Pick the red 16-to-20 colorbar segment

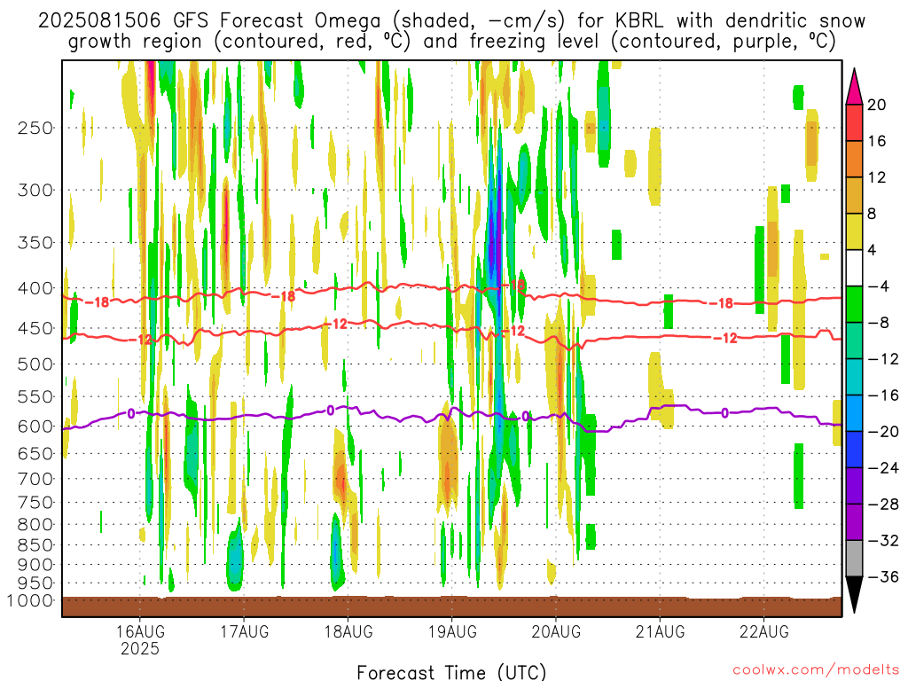click(854, 122)
